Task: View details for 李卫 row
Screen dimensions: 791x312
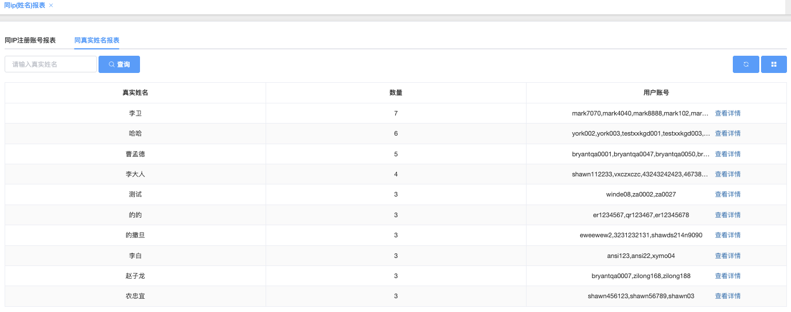Action: 728,113
